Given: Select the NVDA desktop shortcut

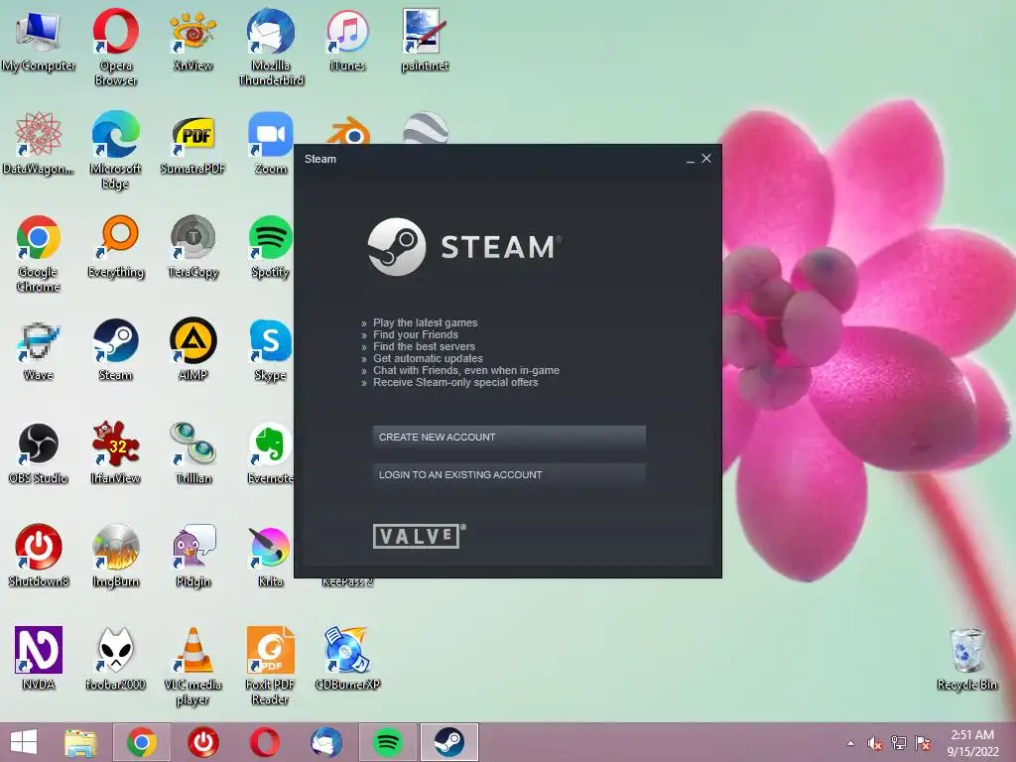Looking at the screenshot, I should click(x=39, y=659).
